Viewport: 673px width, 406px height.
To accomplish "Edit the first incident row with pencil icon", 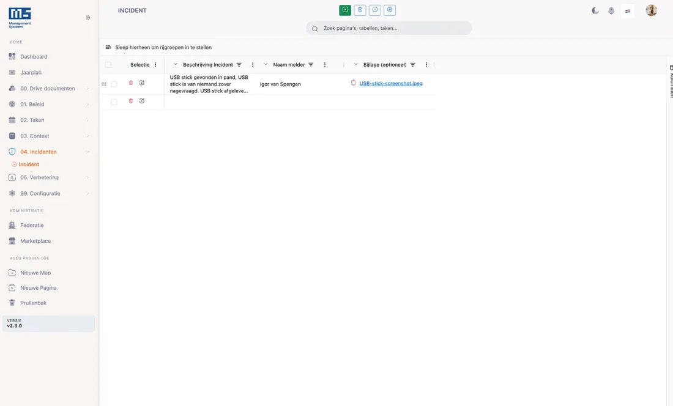I will click(x=142, y=83).
